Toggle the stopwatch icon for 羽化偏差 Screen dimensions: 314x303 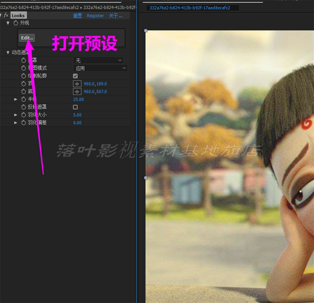coord(23,123)
